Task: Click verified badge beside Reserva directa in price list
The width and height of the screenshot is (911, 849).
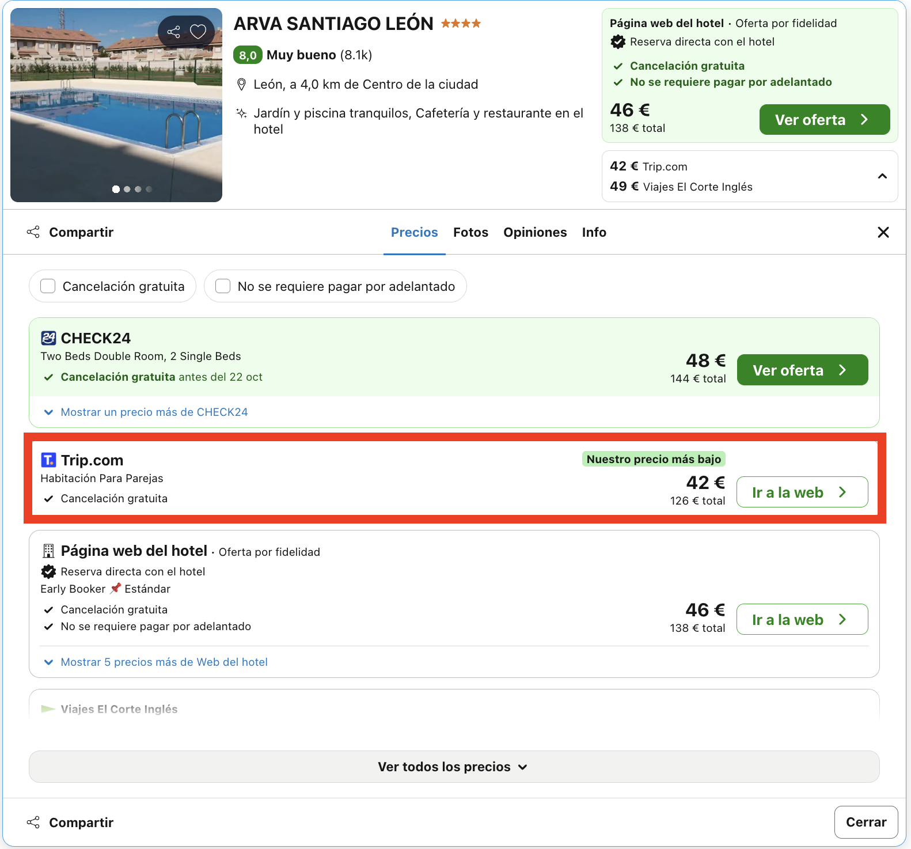Action: [x=48, y=571]
